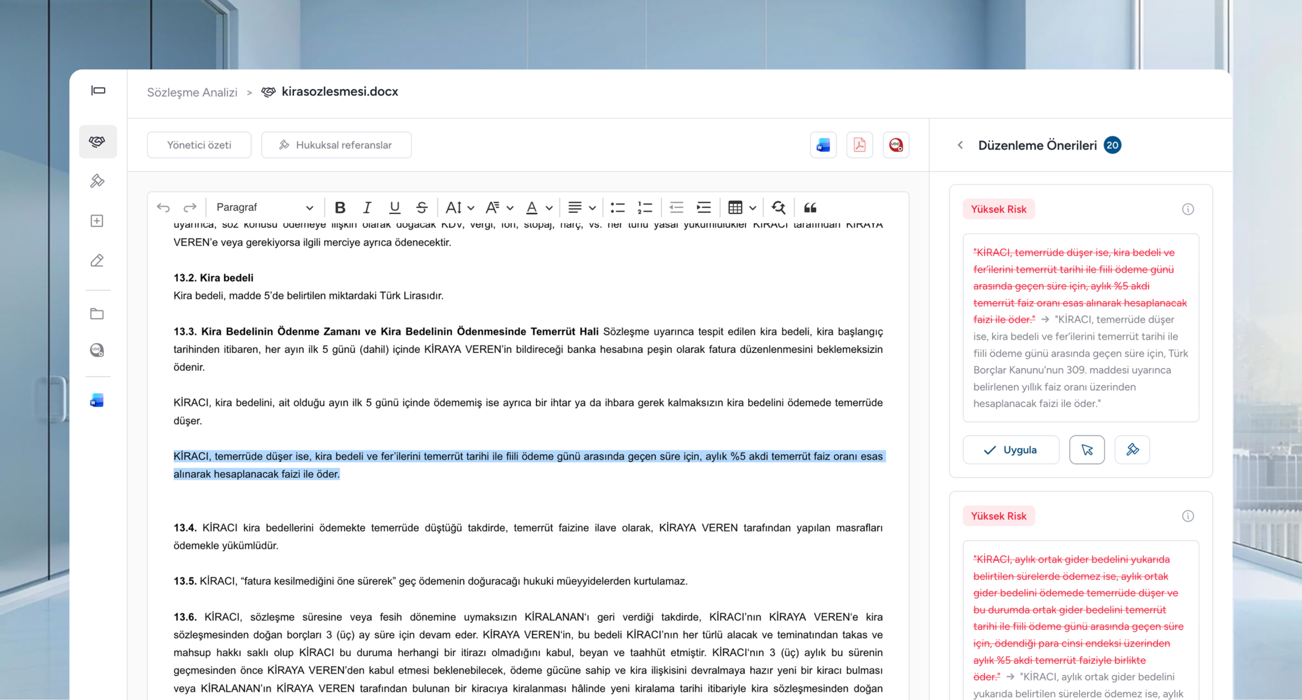This screenshot has height=700, width=1302.
Task: Open find and replace tool
Action: click(x=778, y=208)
